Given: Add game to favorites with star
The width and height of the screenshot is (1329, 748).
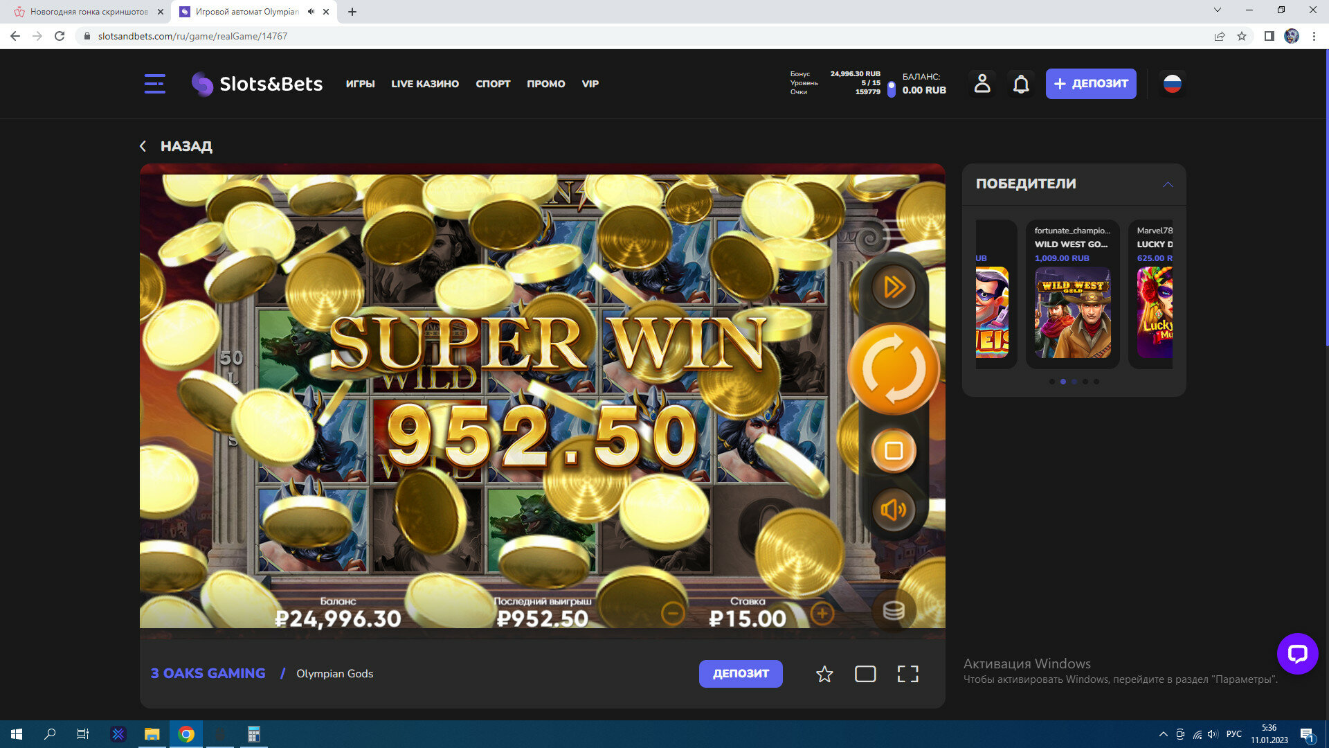Looking at the screenshot, I should coord(824,674).
